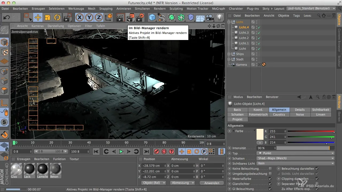Image resolution: width=342 pixels, height=192 pixels.
Task: Toggle Glanzlichter checkbox
Action: [270, 184]
